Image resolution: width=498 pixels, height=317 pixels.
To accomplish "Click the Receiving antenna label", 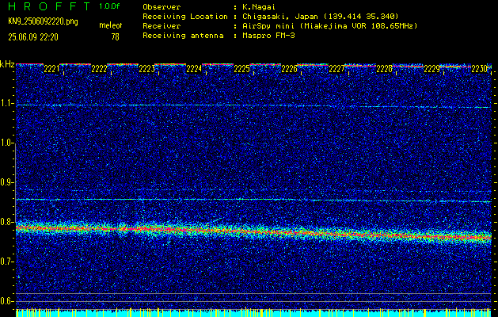I will click(x=183, y=36).
